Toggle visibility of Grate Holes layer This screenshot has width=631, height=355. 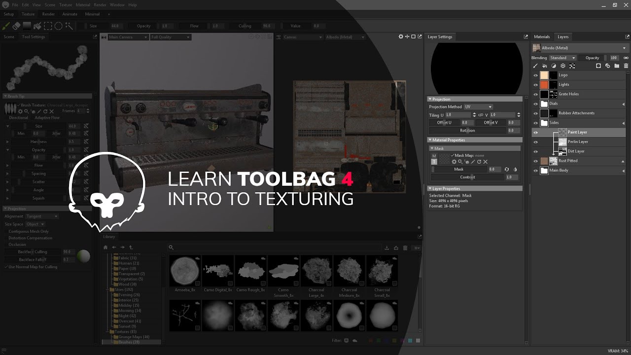pos(536,94)
